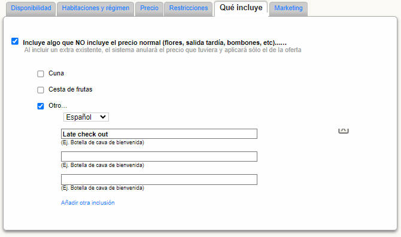Click the bold 'Incluye algo que NO incluye' label

coord(155,42)
